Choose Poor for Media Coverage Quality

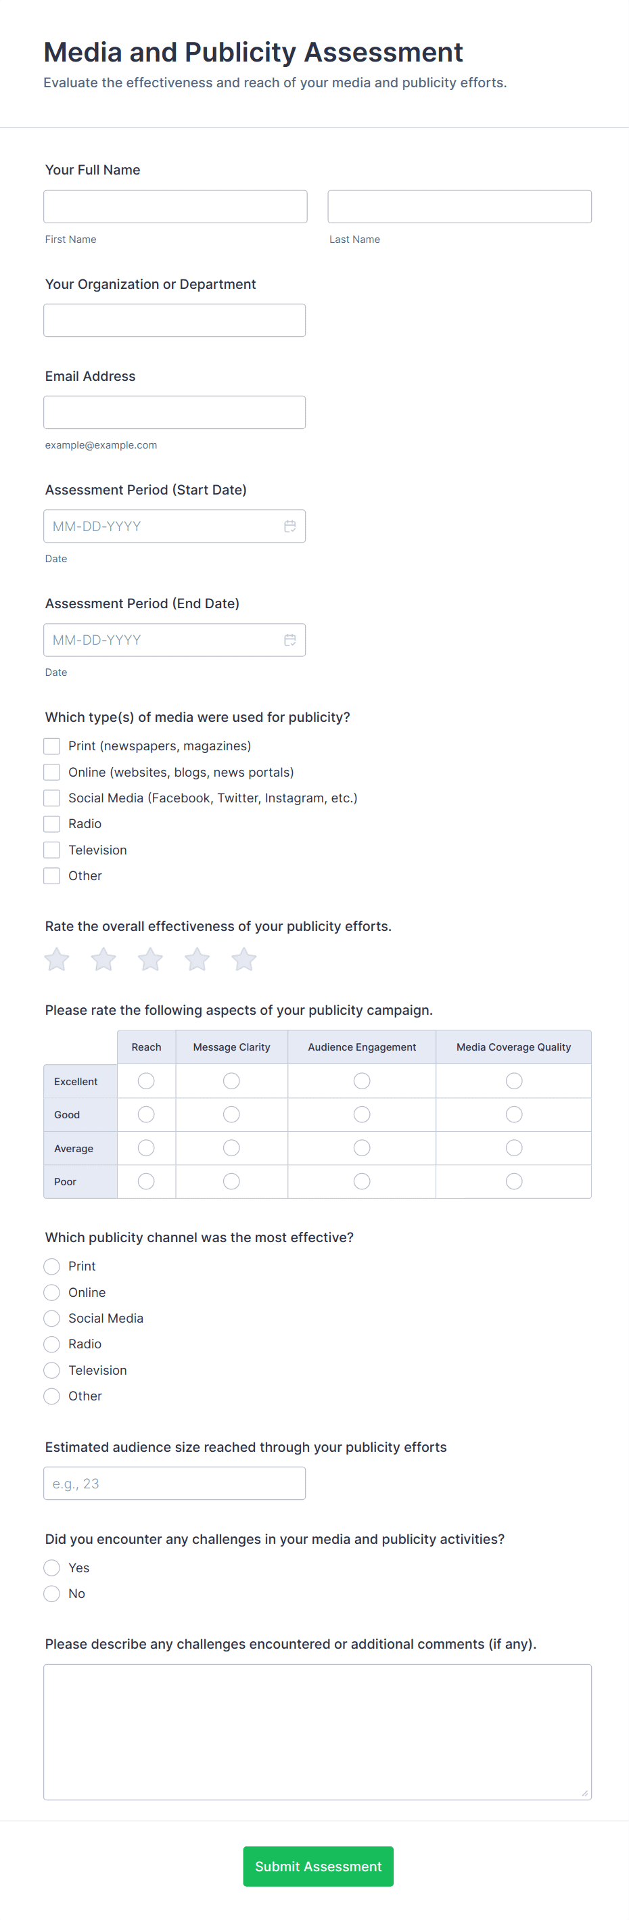pos(513,1181)
